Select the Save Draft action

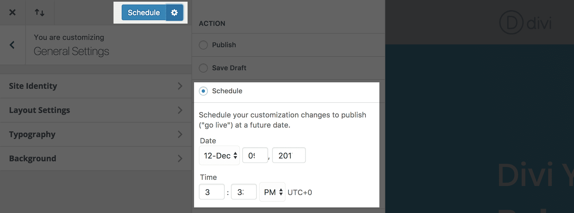[x=203, y=68]
